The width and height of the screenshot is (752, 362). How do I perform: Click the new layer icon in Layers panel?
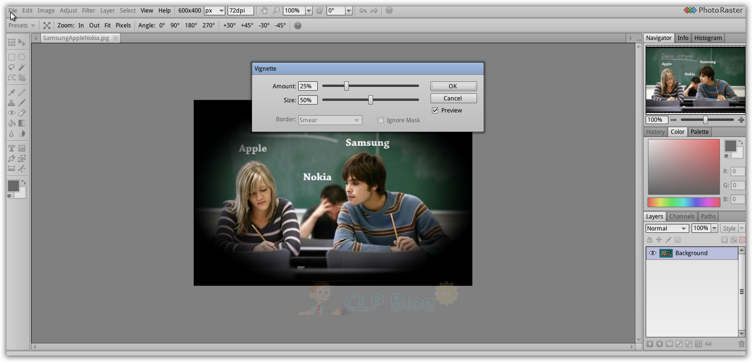(x=650, y=344)
